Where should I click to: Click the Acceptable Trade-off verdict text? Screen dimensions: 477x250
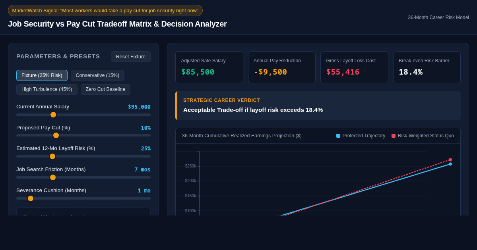[x=253, y=110]
